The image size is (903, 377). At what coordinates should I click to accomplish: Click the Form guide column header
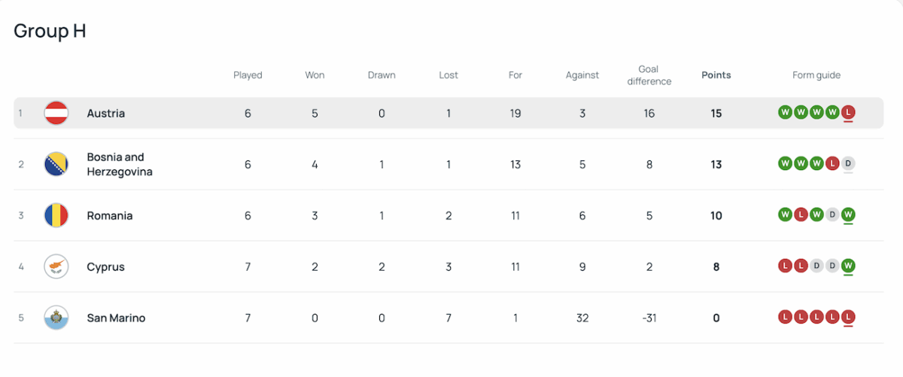tap(816, 75)
